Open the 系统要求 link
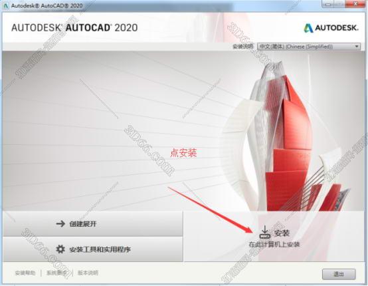Image resolution: width=368 pixels, height=286 pixels. pos(56,273)
